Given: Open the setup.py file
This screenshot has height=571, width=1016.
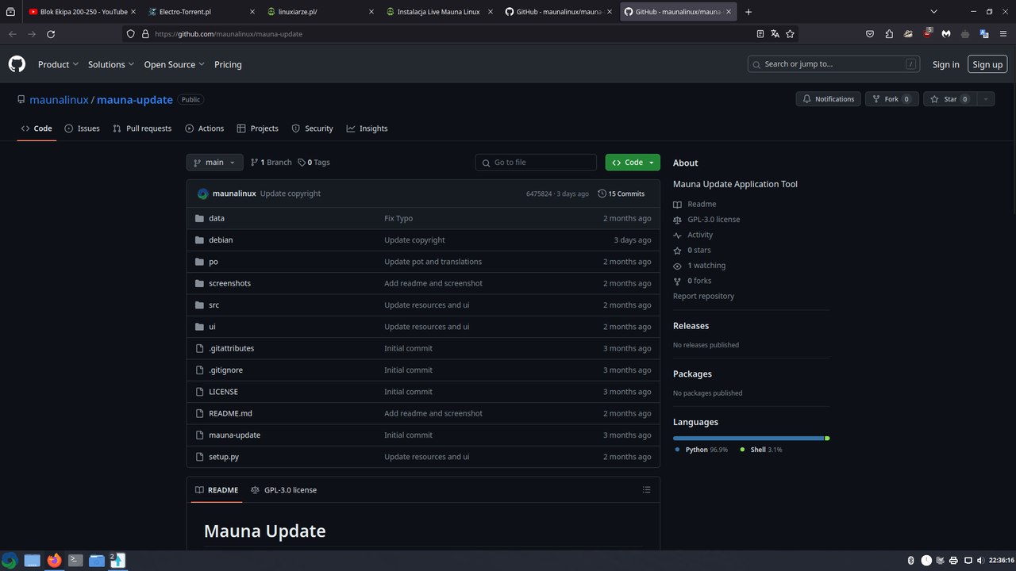Looking at the screenshot, I should coord(224,457).
